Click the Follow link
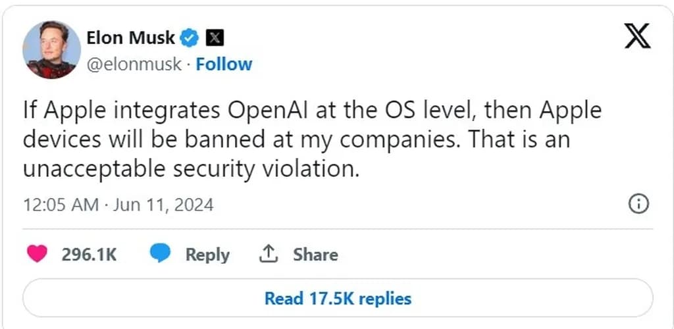674x329 pixels. tap(224, 64)
